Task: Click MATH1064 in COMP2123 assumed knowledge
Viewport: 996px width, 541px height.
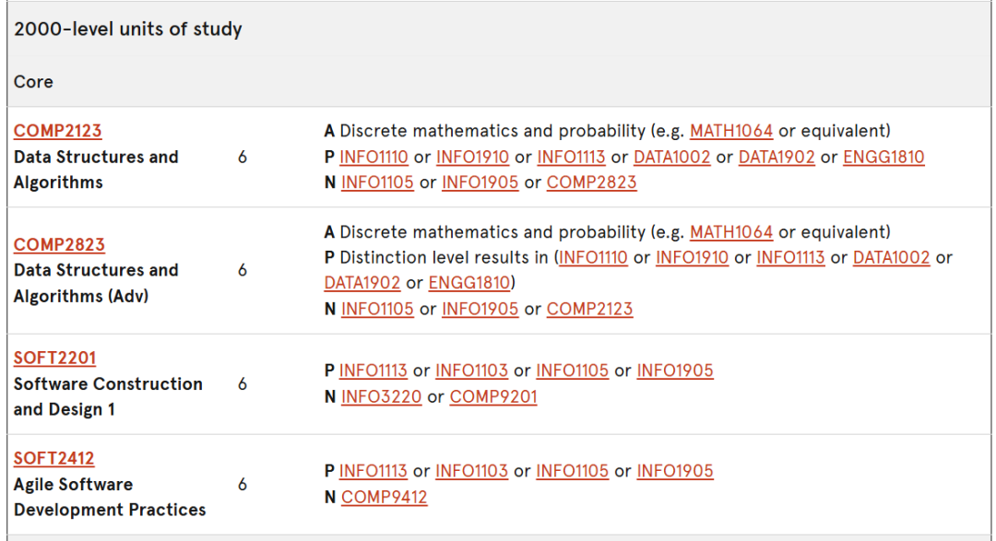Action: [x=731, y=131]
